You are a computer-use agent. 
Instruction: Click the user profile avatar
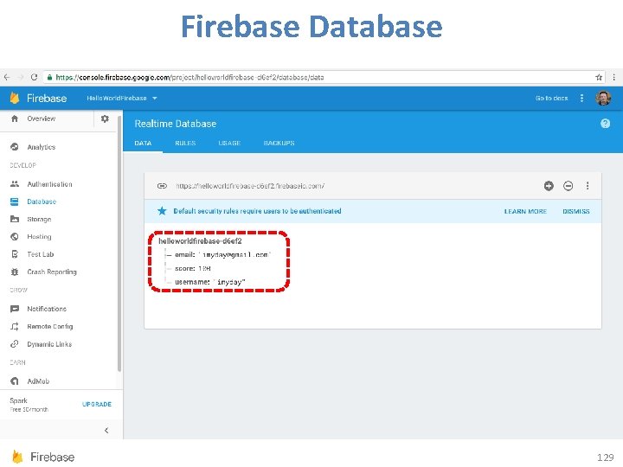point(603,98)
